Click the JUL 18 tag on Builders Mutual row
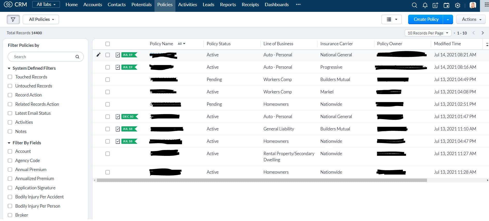 coord(129,129)
